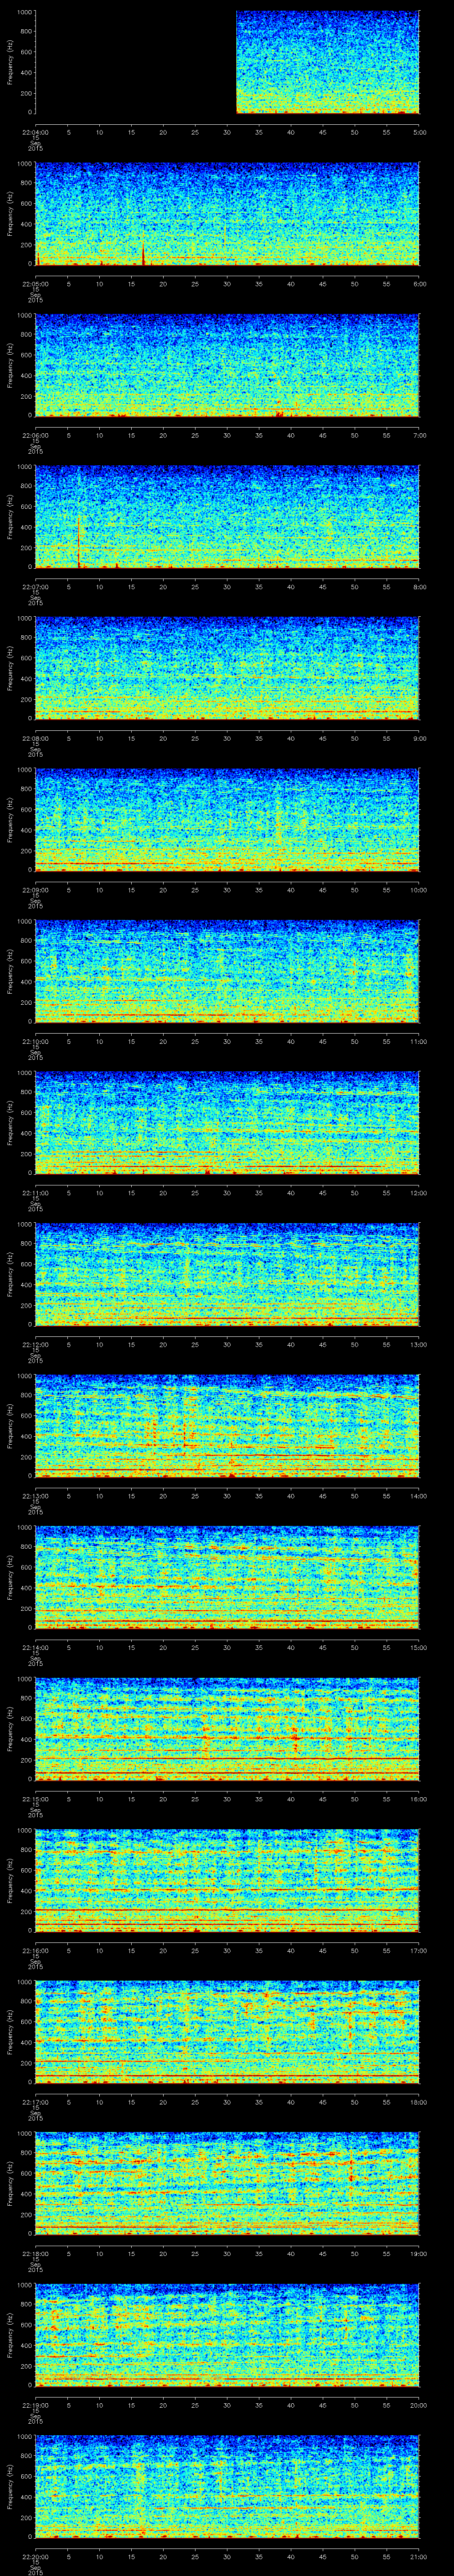Click the spectrogram panel starting at 22:20:00
The image size is (454, 2576).
pos(227,2486)
